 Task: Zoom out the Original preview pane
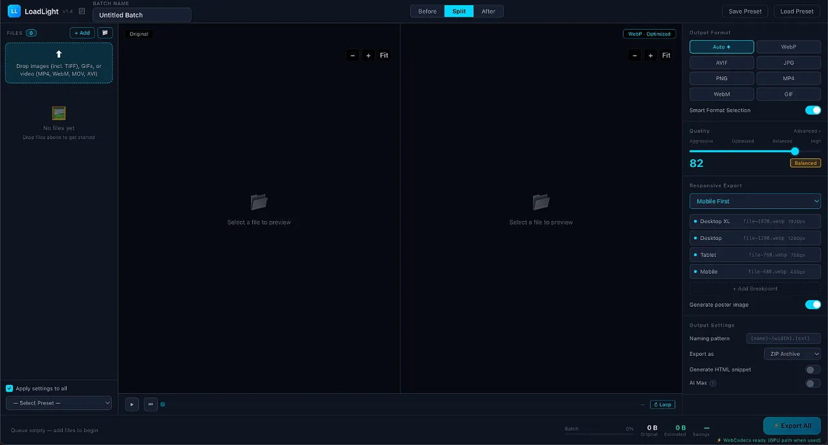[x=353, y=56]
